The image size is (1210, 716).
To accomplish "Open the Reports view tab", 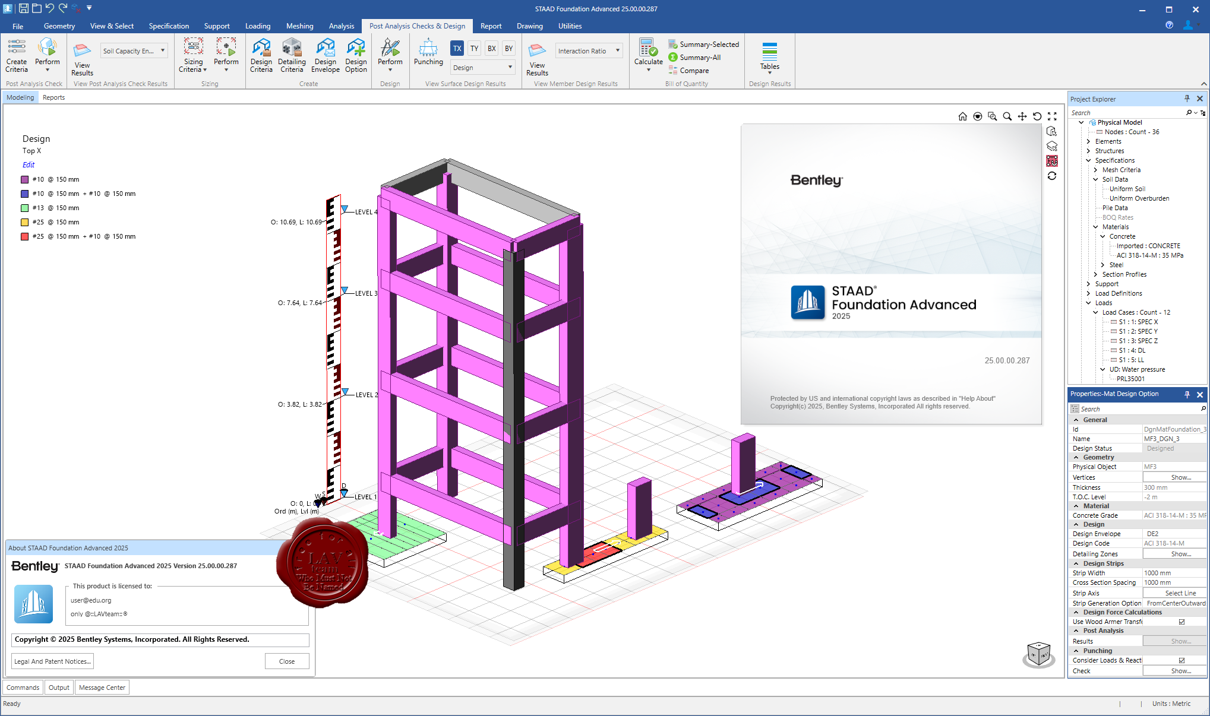I will pos(53,97).
